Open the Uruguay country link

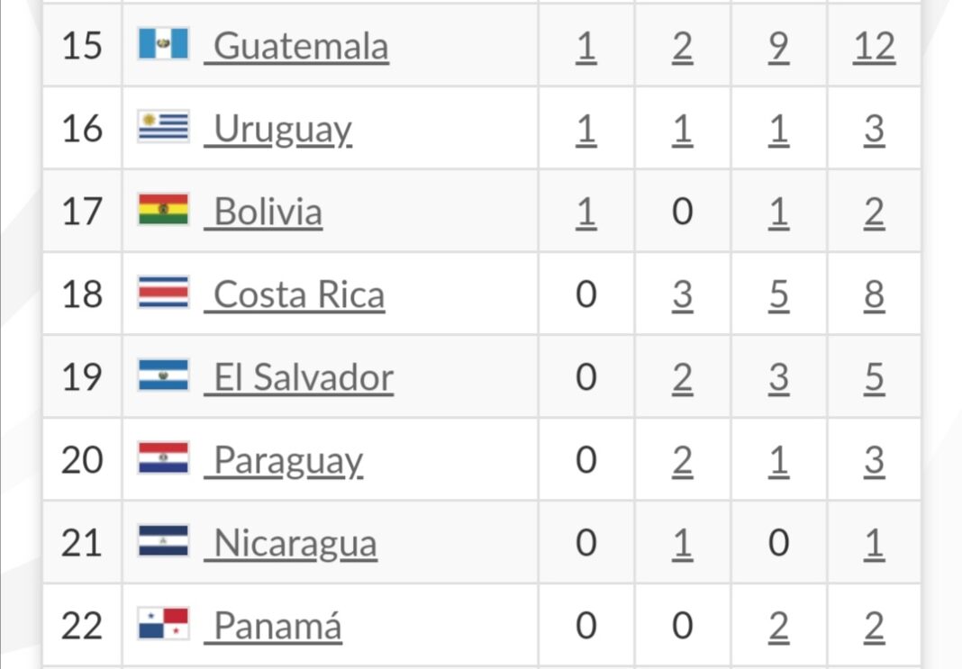tap(283, 130)
